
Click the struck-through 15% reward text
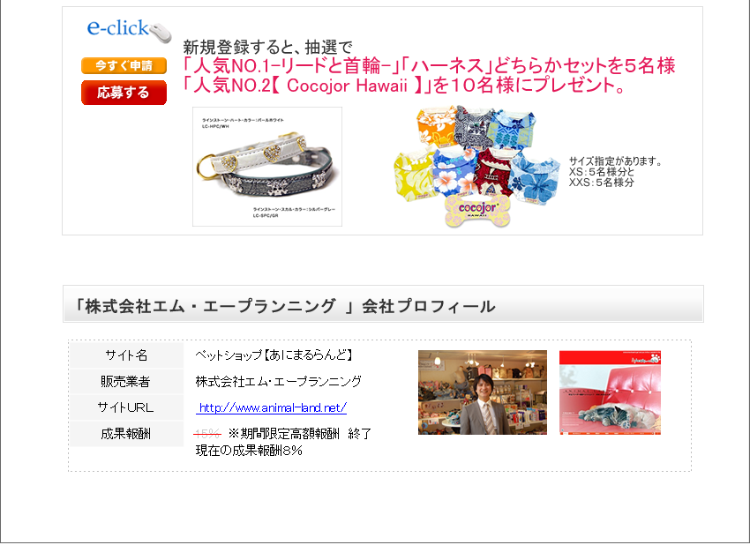[x=207, y=434]
